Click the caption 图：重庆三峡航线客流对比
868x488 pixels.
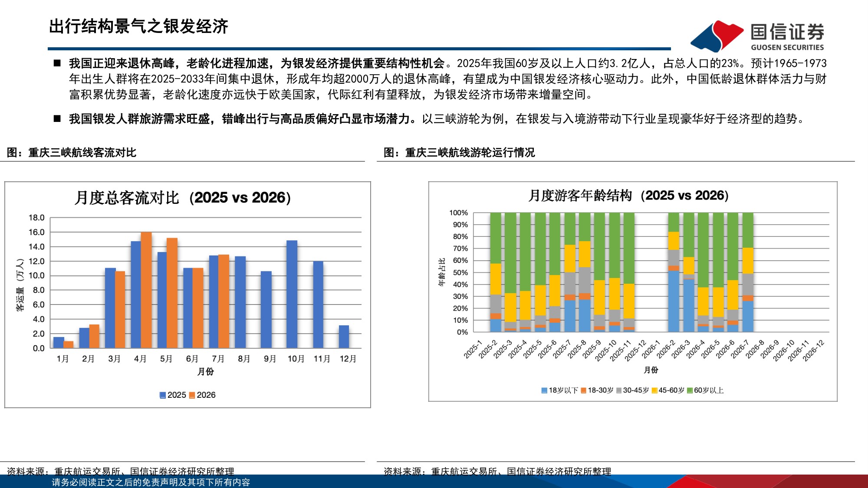point(72,153)
